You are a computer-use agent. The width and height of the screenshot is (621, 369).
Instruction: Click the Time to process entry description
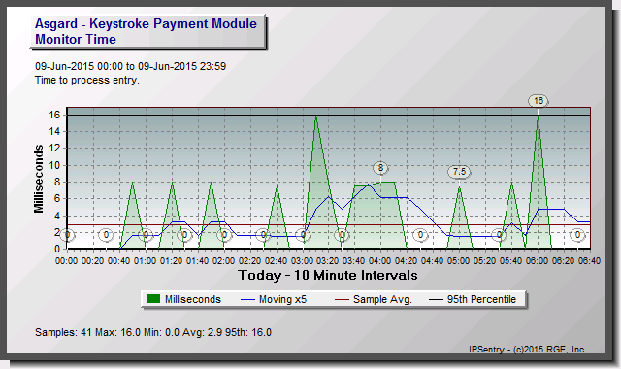coord(87,80)
